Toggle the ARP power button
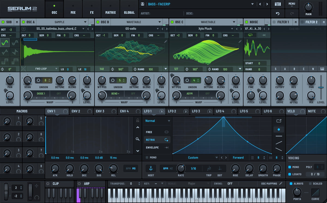Image resolution: width=327 pixels, height=203 pixels. 79,184
